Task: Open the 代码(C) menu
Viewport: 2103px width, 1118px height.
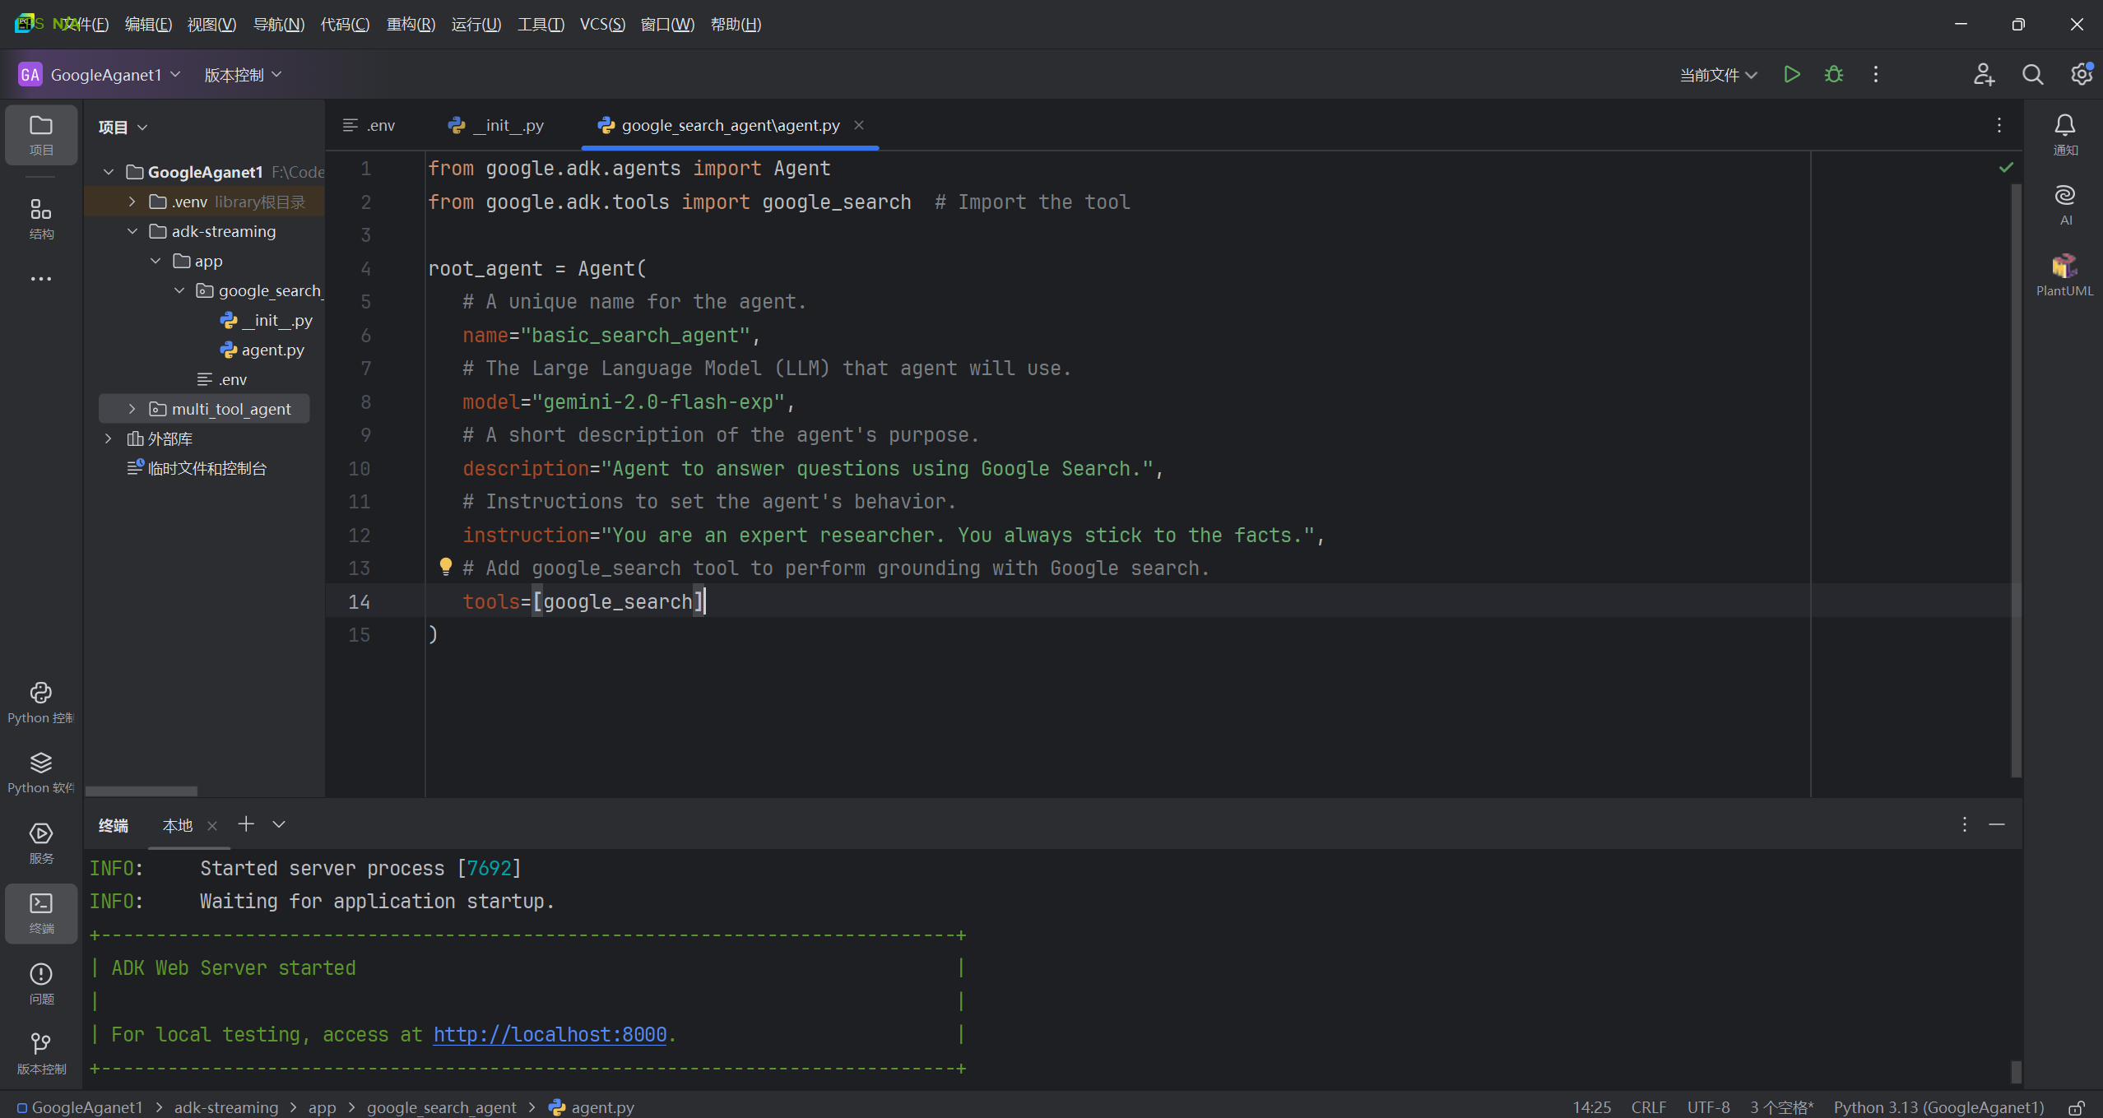Action: (345, 24)
